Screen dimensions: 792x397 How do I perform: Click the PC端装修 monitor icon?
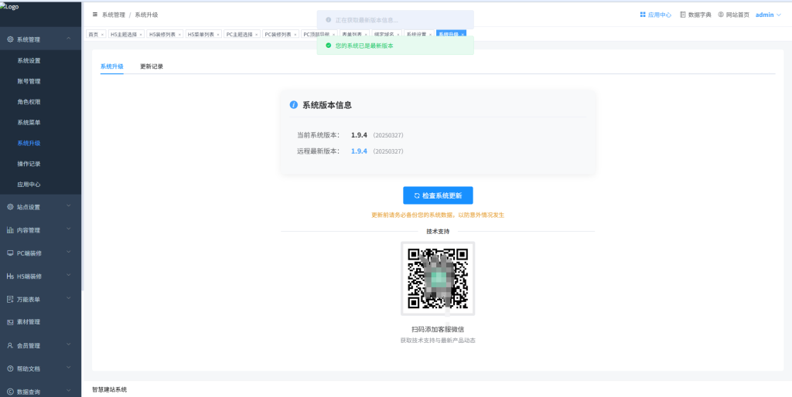click(10, 253)
